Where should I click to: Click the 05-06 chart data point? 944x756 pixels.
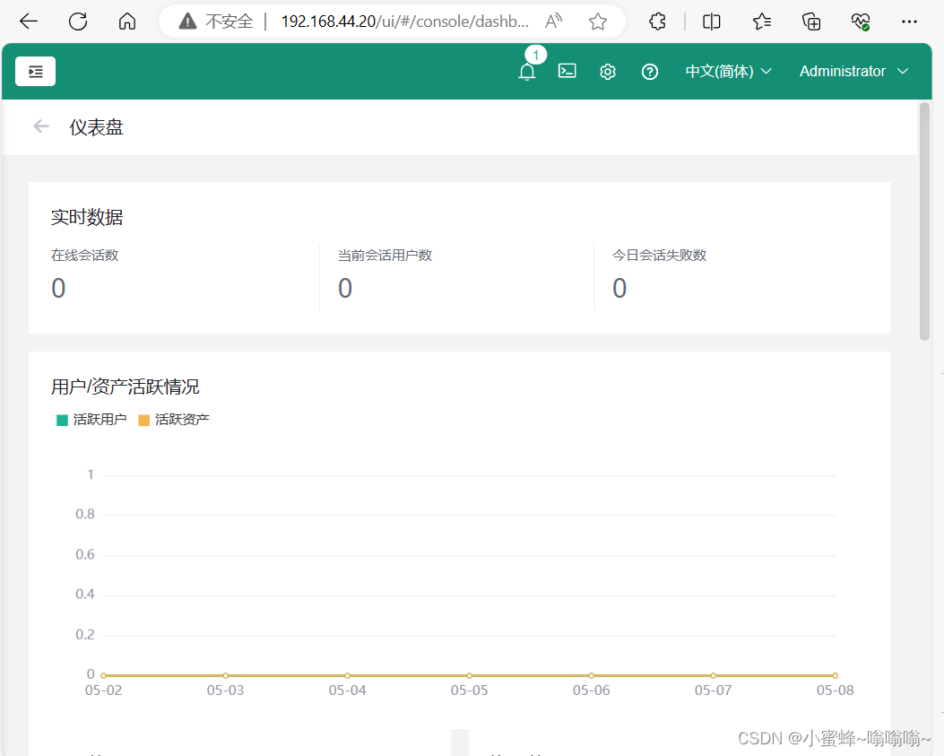[591, 675]
